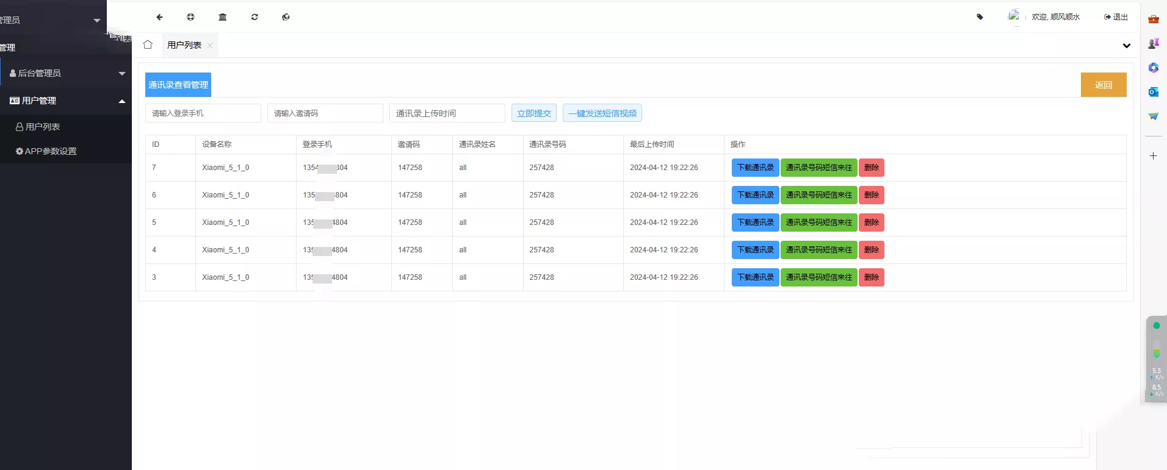
Task: Open the red toolbox sidebar icon
Action: [1153, 20]
